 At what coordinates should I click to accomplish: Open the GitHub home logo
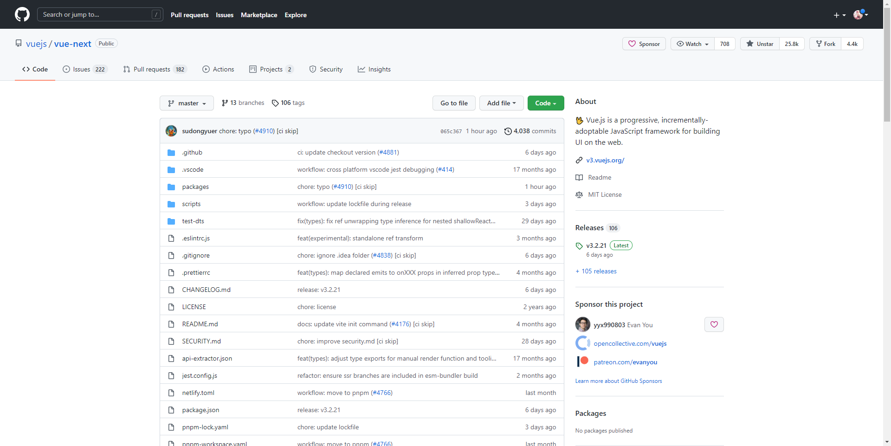click(22, 14)
